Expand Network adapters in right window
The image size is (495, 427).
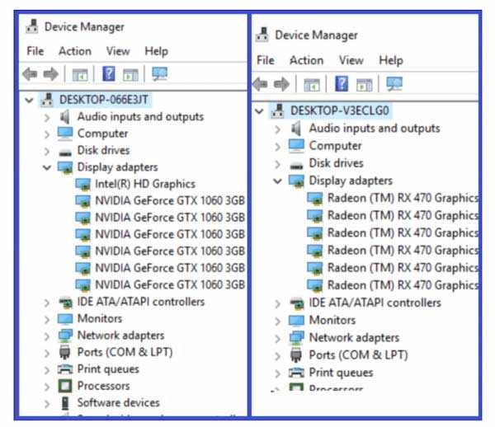[x=277, y=339]
